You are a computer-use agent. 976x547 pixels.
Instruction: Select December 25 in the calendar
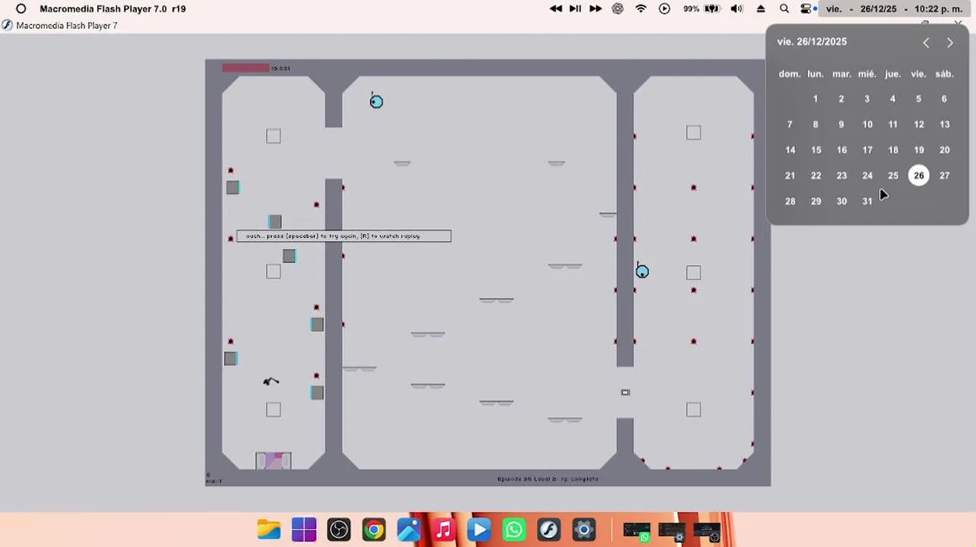pos(893,175)
